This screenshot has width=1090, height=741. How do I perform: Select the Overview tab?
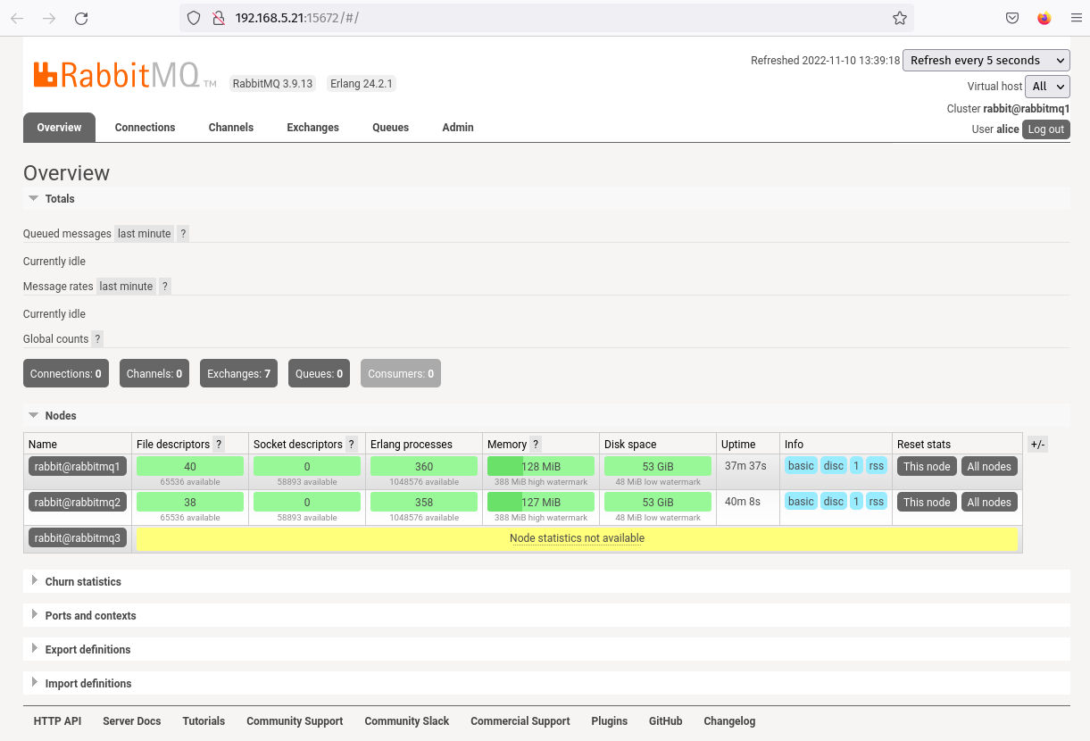pyautogui.click(x=59, y=128)
